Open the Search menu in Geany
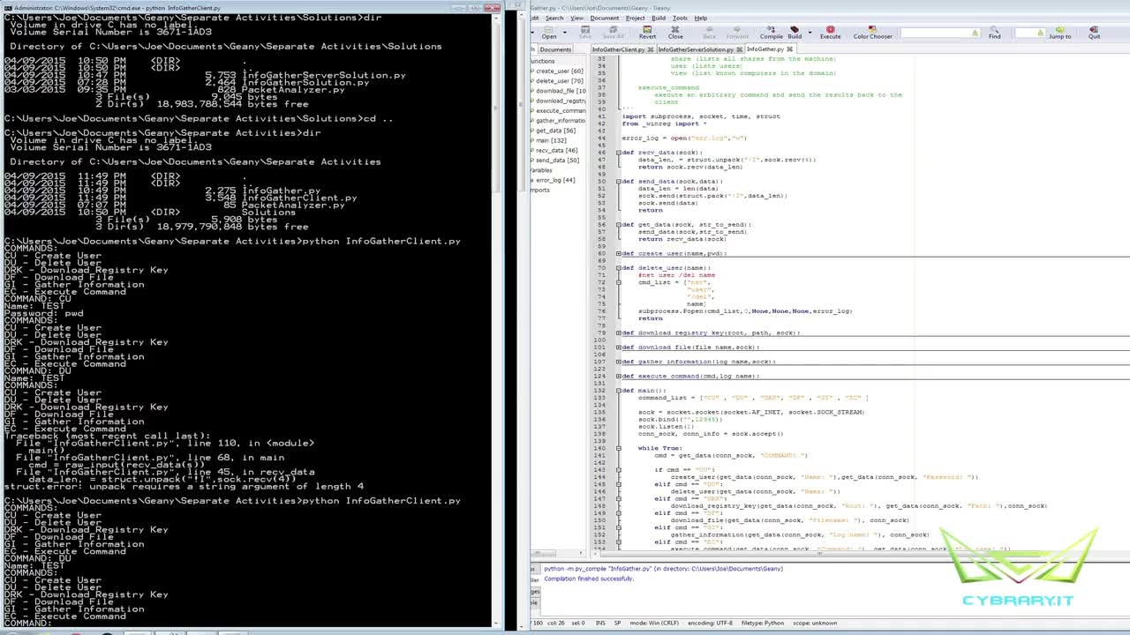Screen dimensions: 1130x635 pos(554,18)
